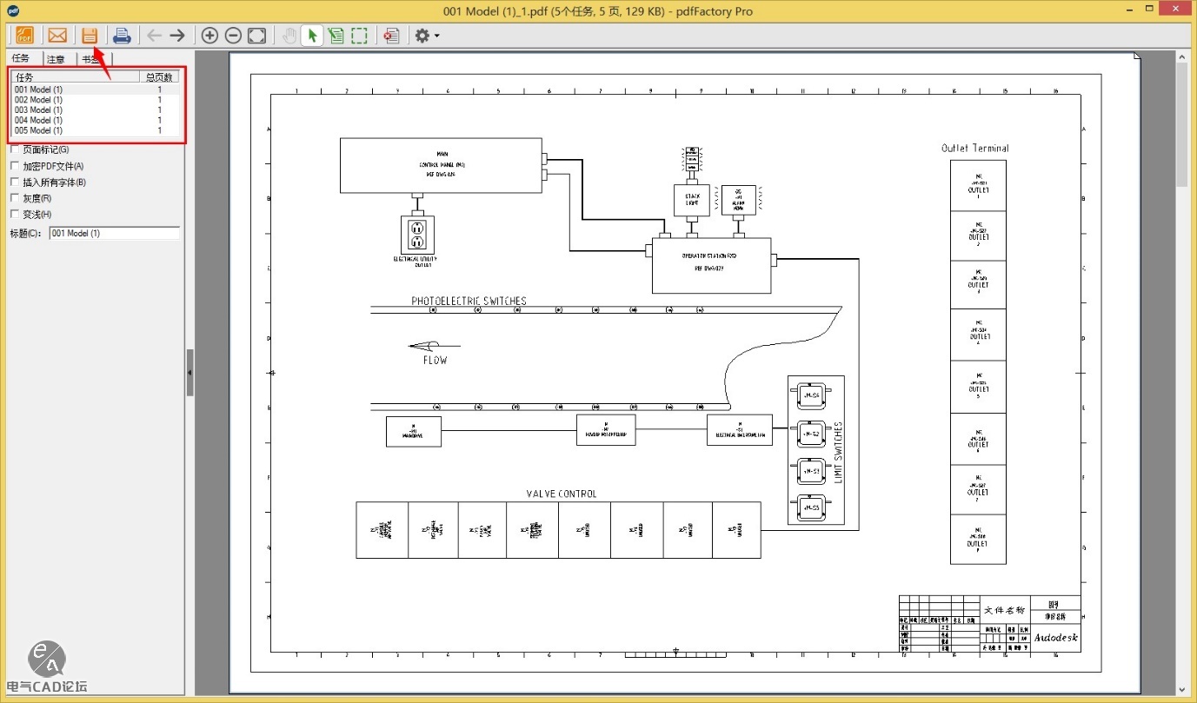Screen dimensions: 1197x703
Task: Click the scrollbar down arrow of preview
Action: [1182, 688]
